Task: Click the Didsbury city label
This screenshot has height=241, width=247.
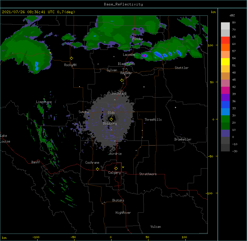Action: [110, 123]
